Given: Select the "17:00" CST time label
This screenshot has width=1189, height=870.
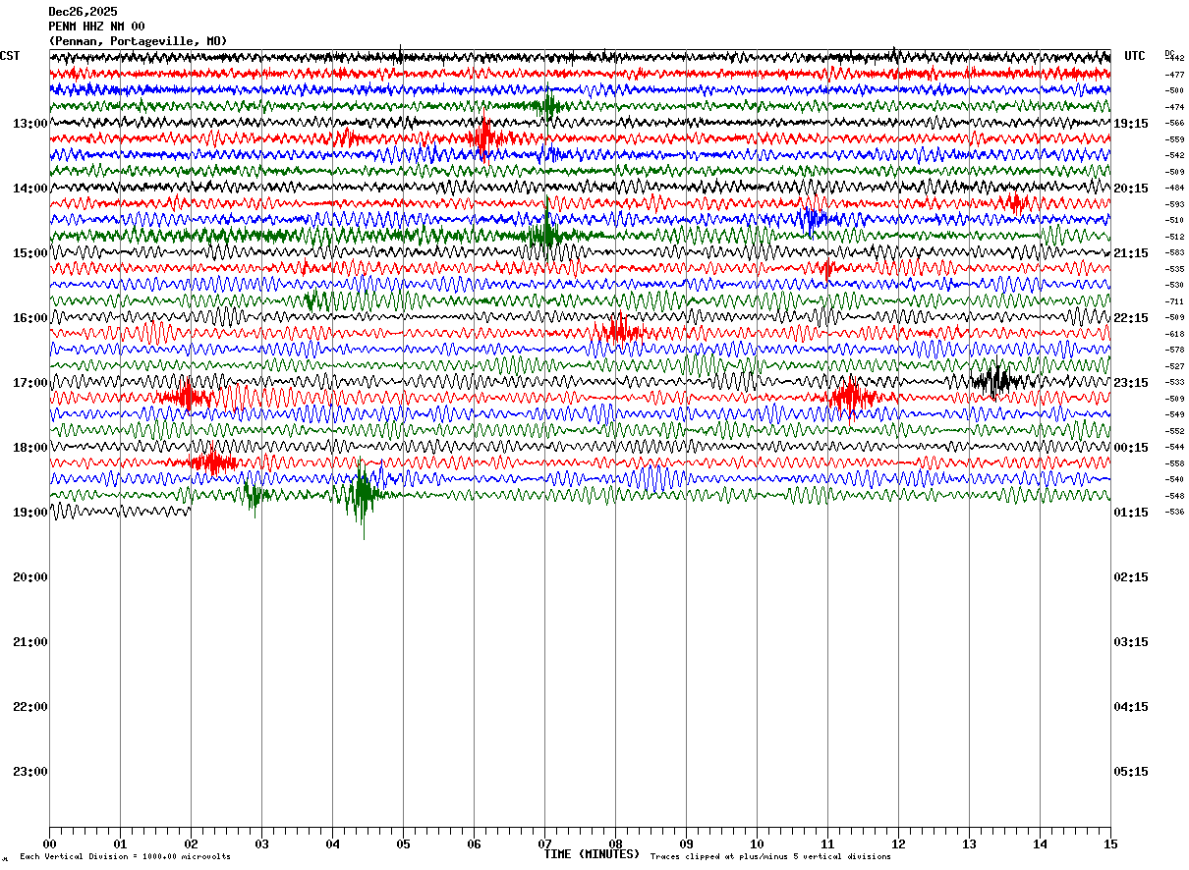Looking at the screenshot, I should click(x=30, y=383).
